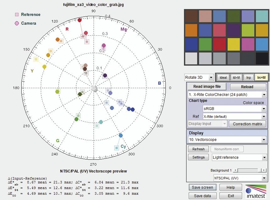The width and height of the screenshot is (270, 200).
Task: Click the Imatest logo
Action: (255, 191)
